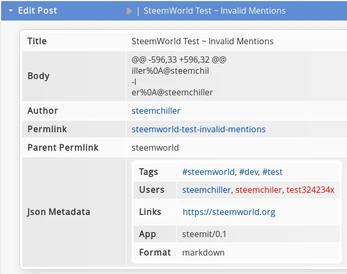Viewport: 347px width, 274px height.
Task: Click the red test324234x invalid user
Action: click(310, 190)
